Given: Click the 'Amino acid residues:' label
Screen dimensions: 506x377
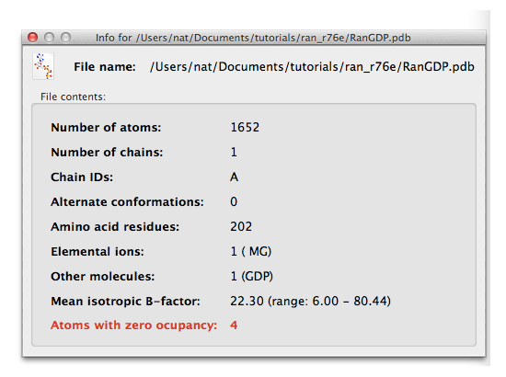Looking at the screenshot, I should pos(115,227).
